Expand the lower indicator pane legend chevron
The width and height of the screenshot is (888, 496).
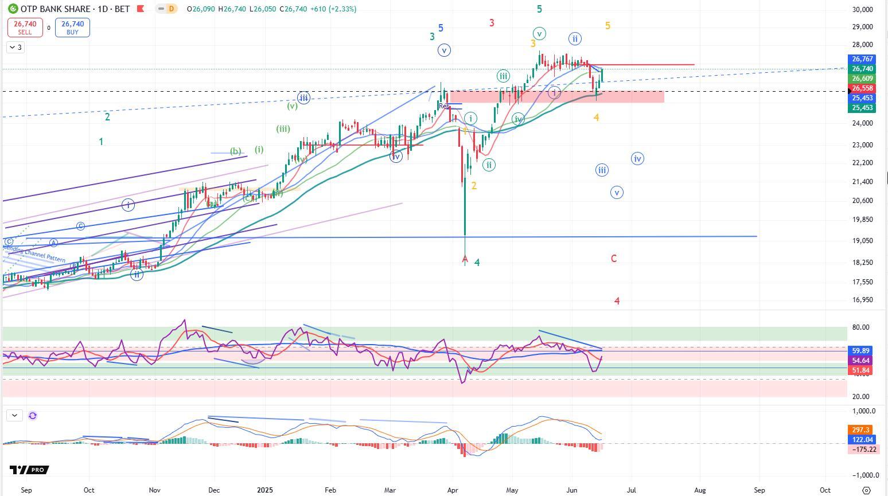14,416
